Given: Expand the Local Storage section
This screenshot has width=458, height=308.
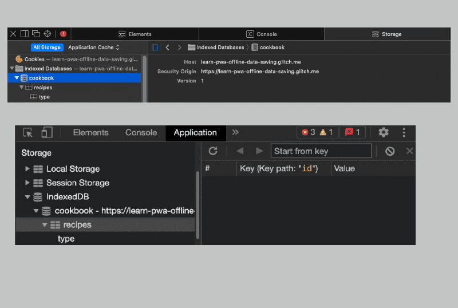Looking at the screenshot, I should click(x=27, y=169).
